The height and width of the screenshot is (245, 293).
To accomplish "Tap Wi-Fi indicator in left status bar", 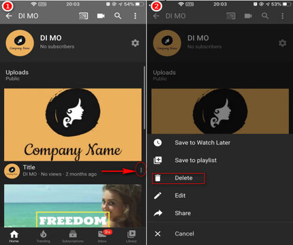I will (x=33, y=4).
